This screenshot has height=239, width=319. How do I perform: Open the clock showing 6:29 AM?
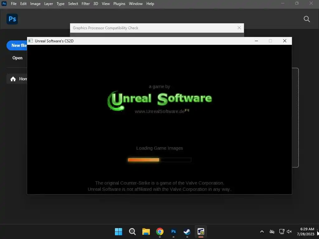(305, 232)
